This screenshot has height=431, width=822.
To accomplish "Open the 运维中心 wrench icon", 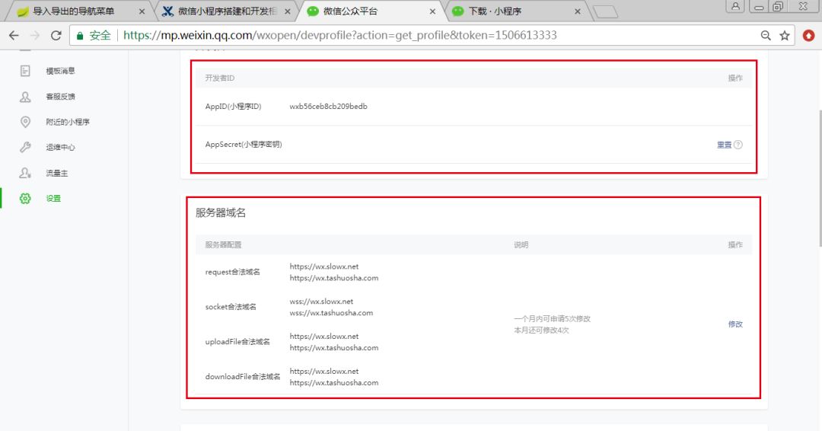I will (x=25, y=147).
